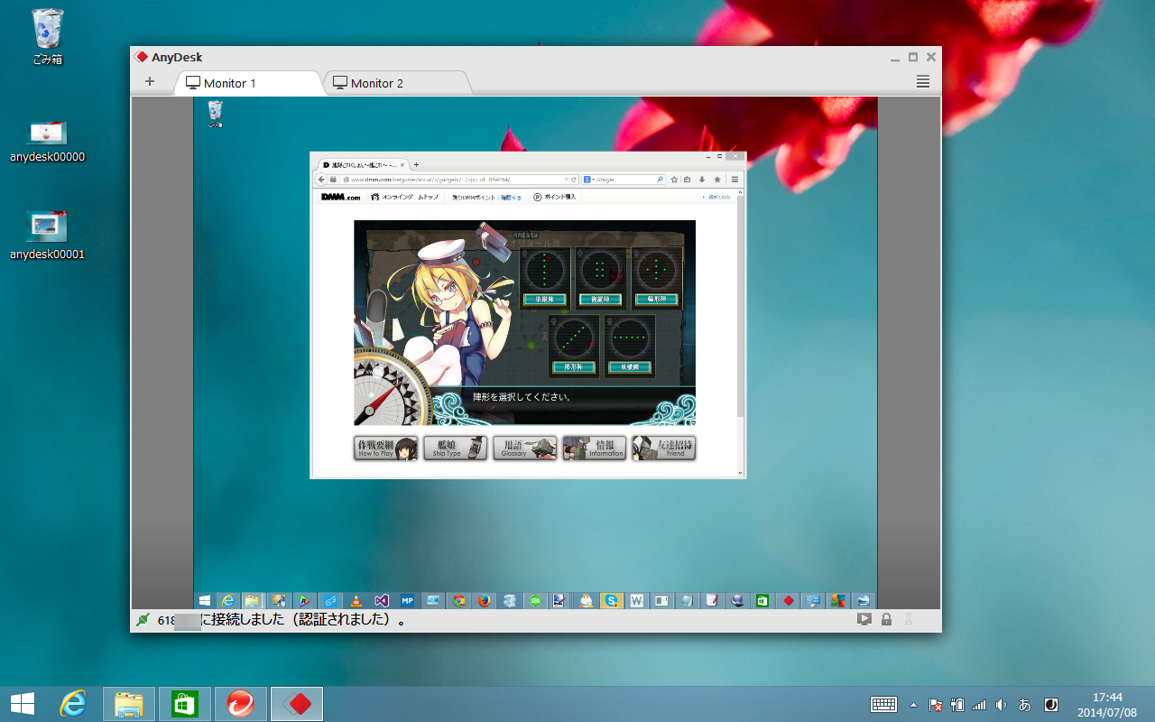Show hidden system tray icons
Screen dimensions: 1155x722
(x=913, y=704)
